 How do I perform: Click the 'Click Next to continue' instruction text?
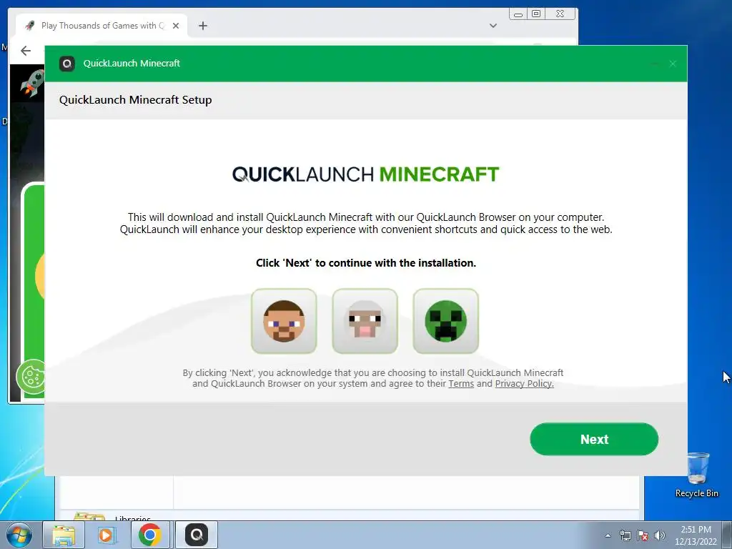click(365, 263)
